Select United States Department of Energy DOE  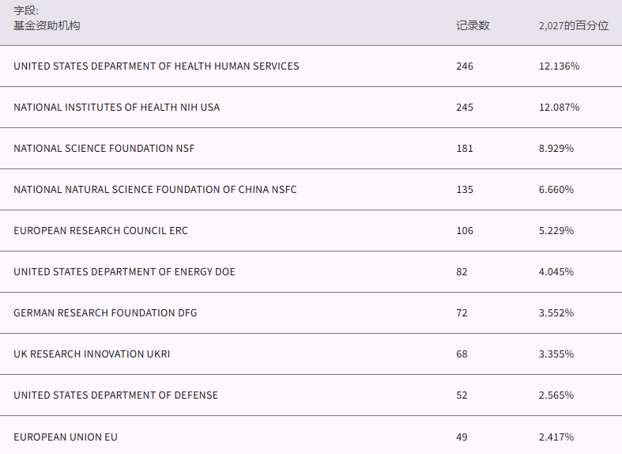(x=124, y=272)
